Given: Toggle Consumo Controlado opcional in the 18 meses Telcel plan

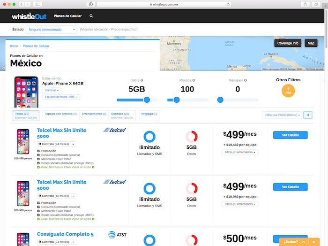Looking at the screenshot, I should point(38,207).
